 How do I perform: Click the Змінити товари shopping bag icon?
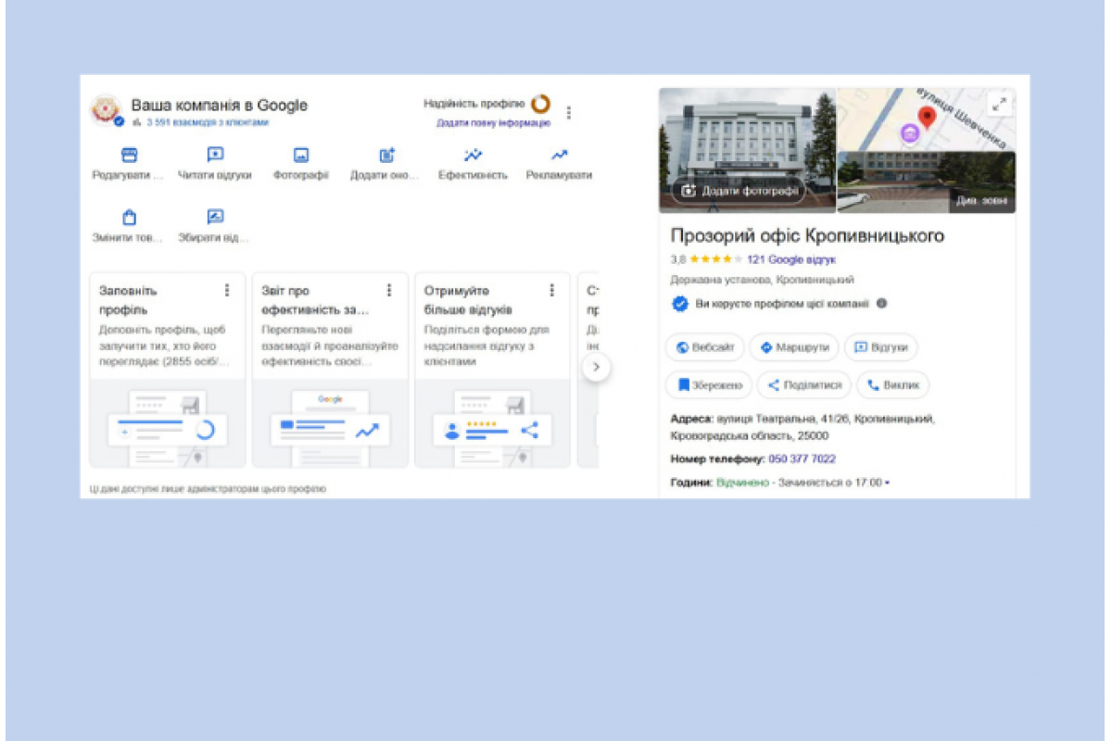click(129, 218)
